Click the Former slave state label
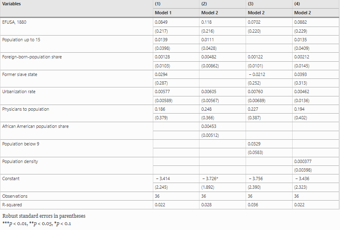 [x=20, y=74]
